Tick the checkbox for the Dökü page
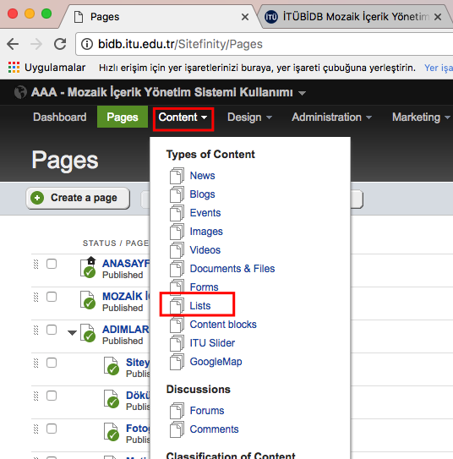Image resolution: width=453 pixels, height=459 pixels. pyautogui.click(x=52, y=396)
